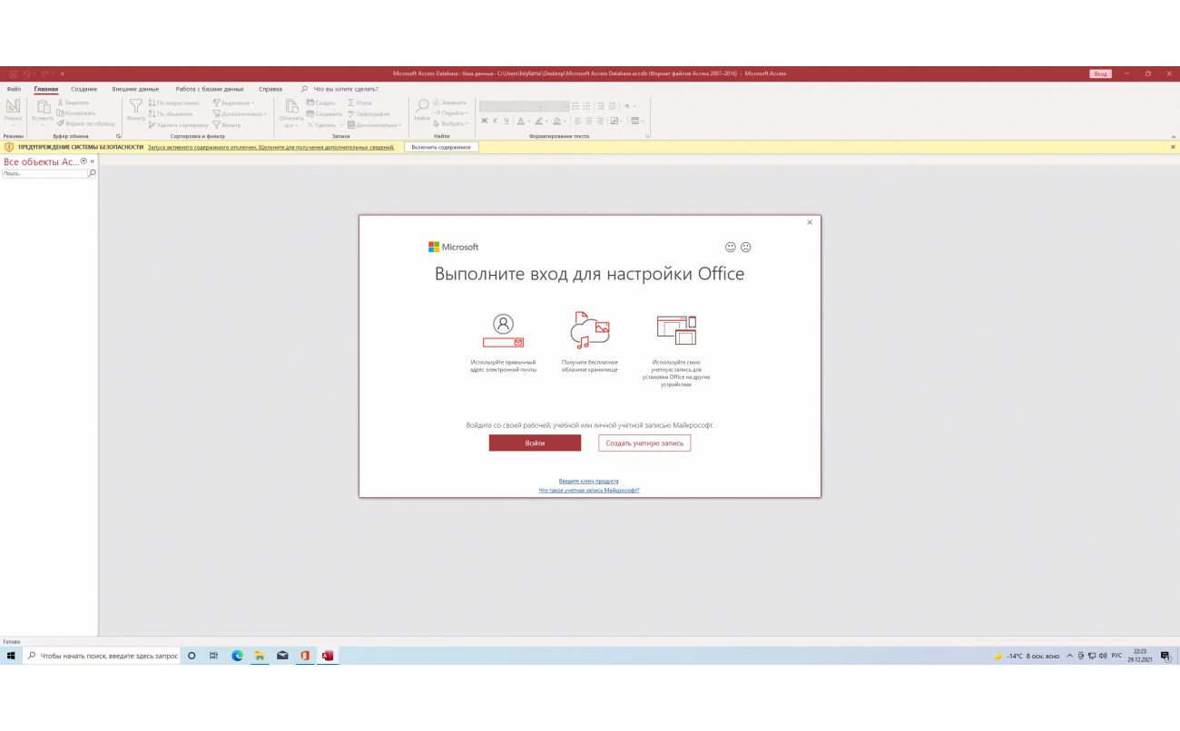Dismiss the yellow security warning bar

tap(1173, 147)
